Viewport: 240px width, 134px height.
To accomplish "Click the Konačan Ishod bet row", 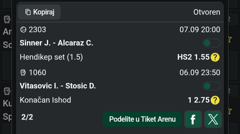I will coord(120,100).
